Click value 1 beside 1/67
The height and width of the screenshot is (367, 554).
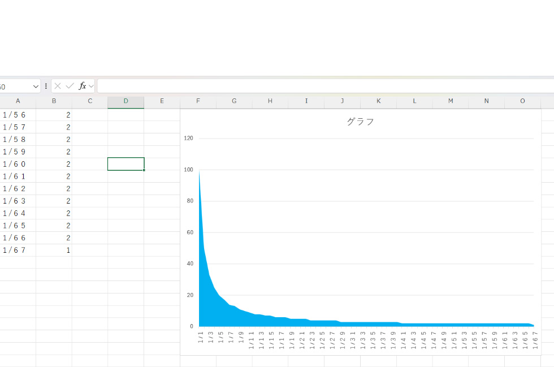[54, 250]
